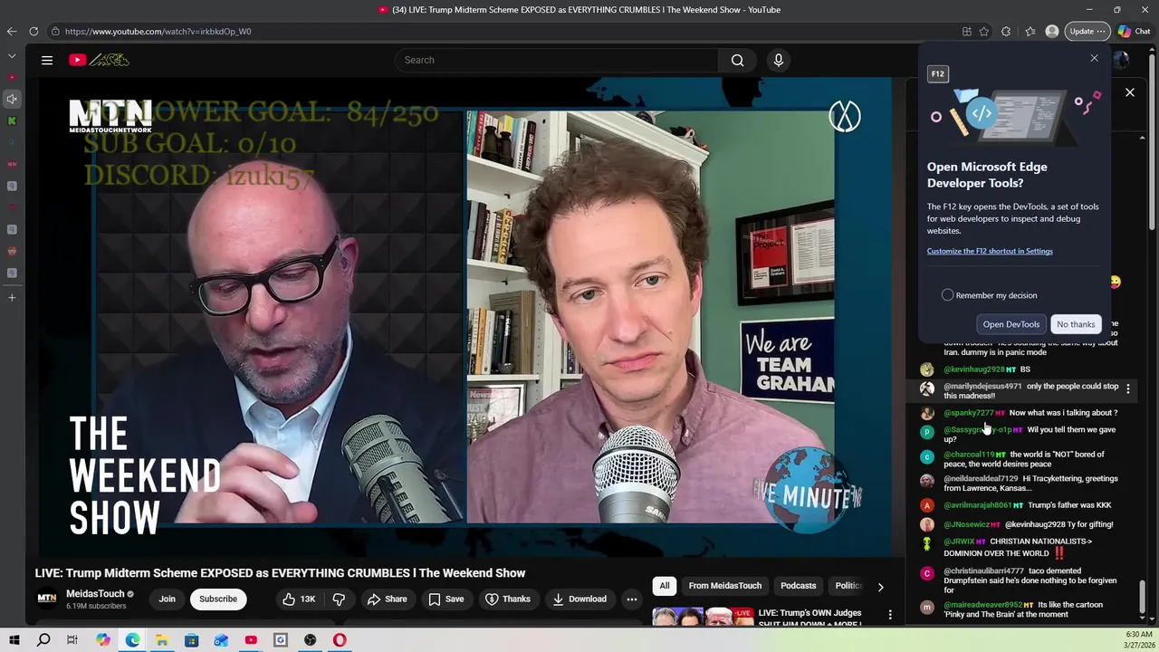The height and width of the screenshot is (652, 1159).
Task: Click the @neildarealdeal7129 username in chat
Action: coord(981,479)
